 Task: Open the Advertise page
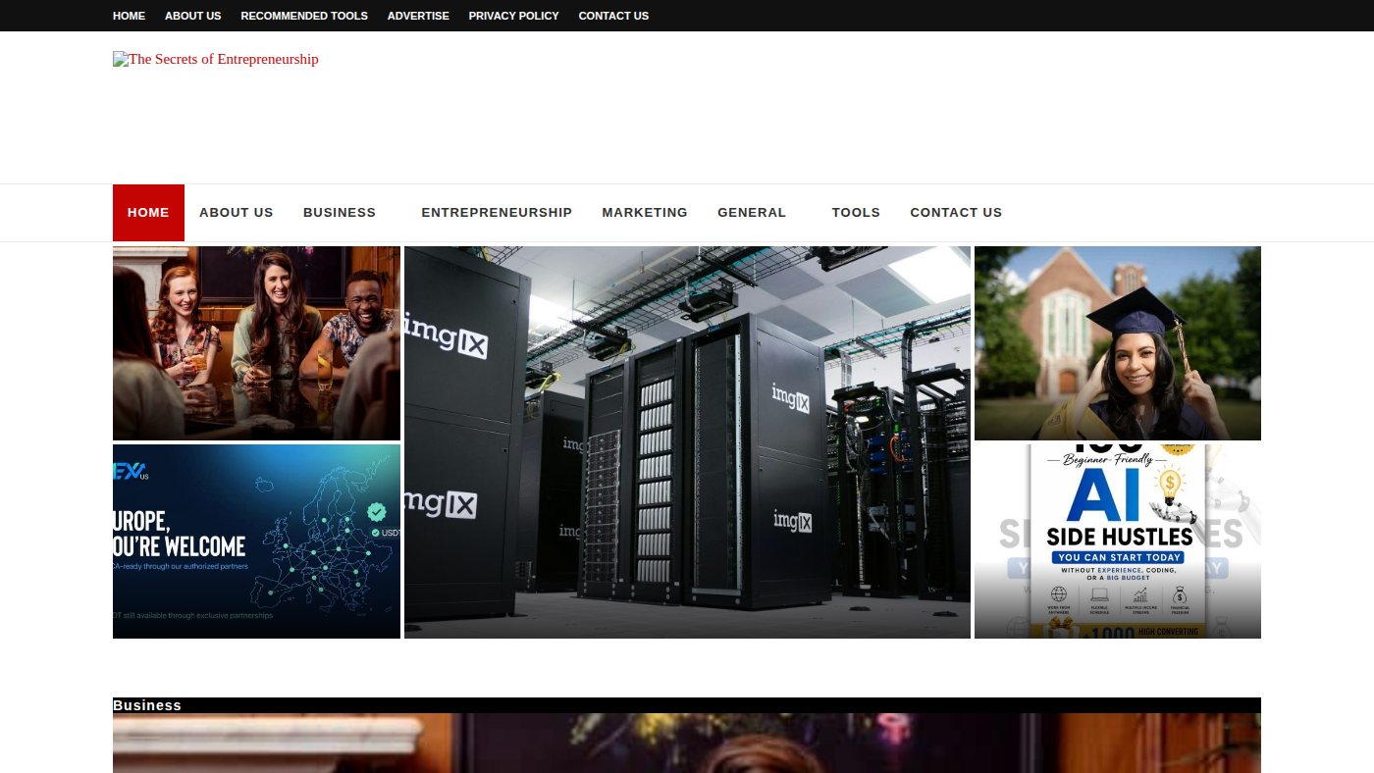[418, 16]
